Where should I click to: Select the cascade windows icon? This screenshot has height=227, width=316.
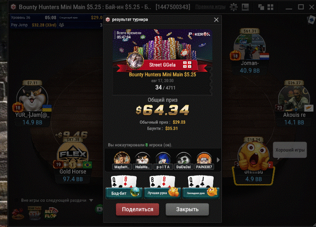(x=261, y=7)
